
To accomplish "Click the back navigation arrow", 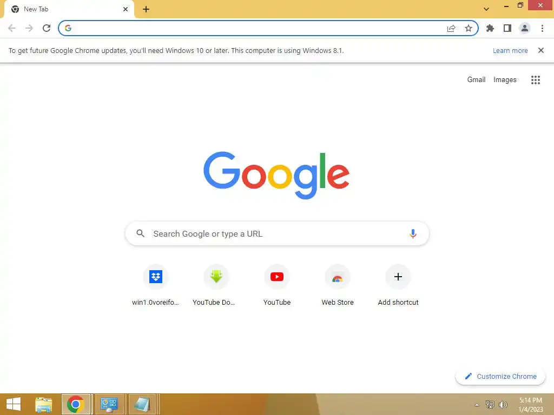I will click(x=12, y=28).
